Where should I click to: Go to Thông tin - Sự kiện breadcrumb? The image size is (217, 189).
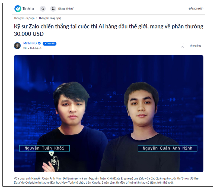point(24,18)
